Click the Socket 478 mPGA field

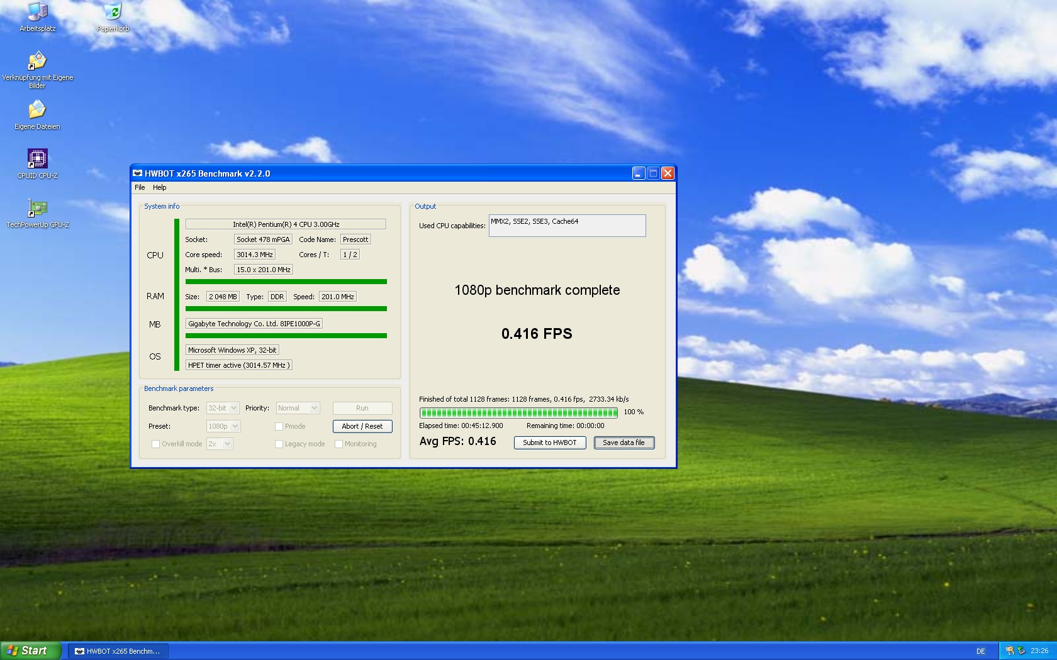[263, 239]
